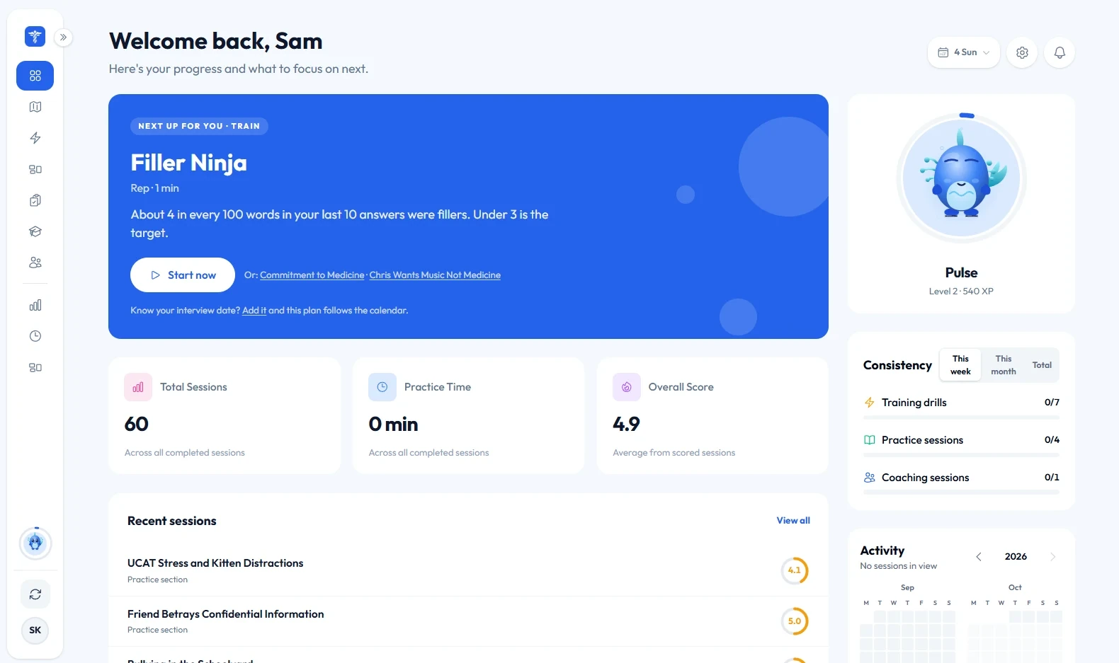Click the "Add it" interview date link
1119x663 pixels.
254,311
